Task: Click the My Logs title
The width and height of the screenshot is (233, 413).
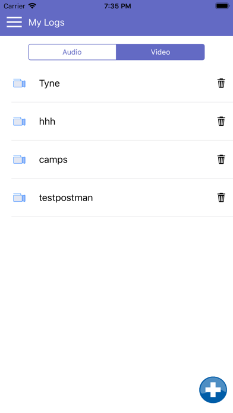Action: 46,23
